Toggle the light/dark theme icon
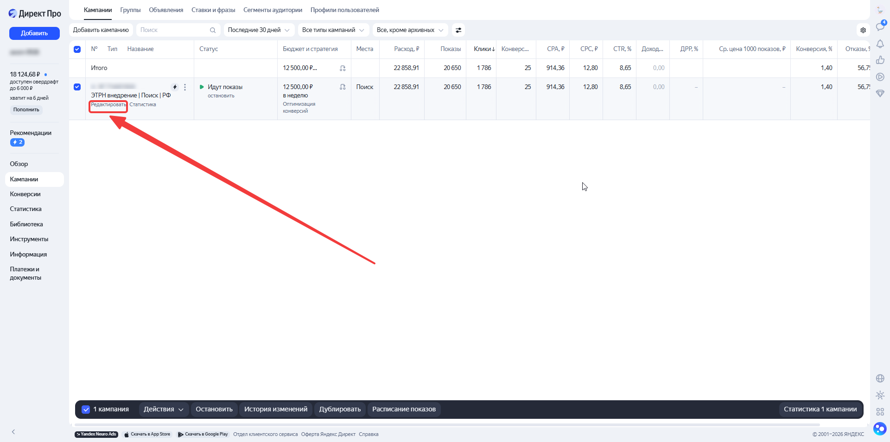The height and width of the screenshot is (442, 890). tap(880, 395)
